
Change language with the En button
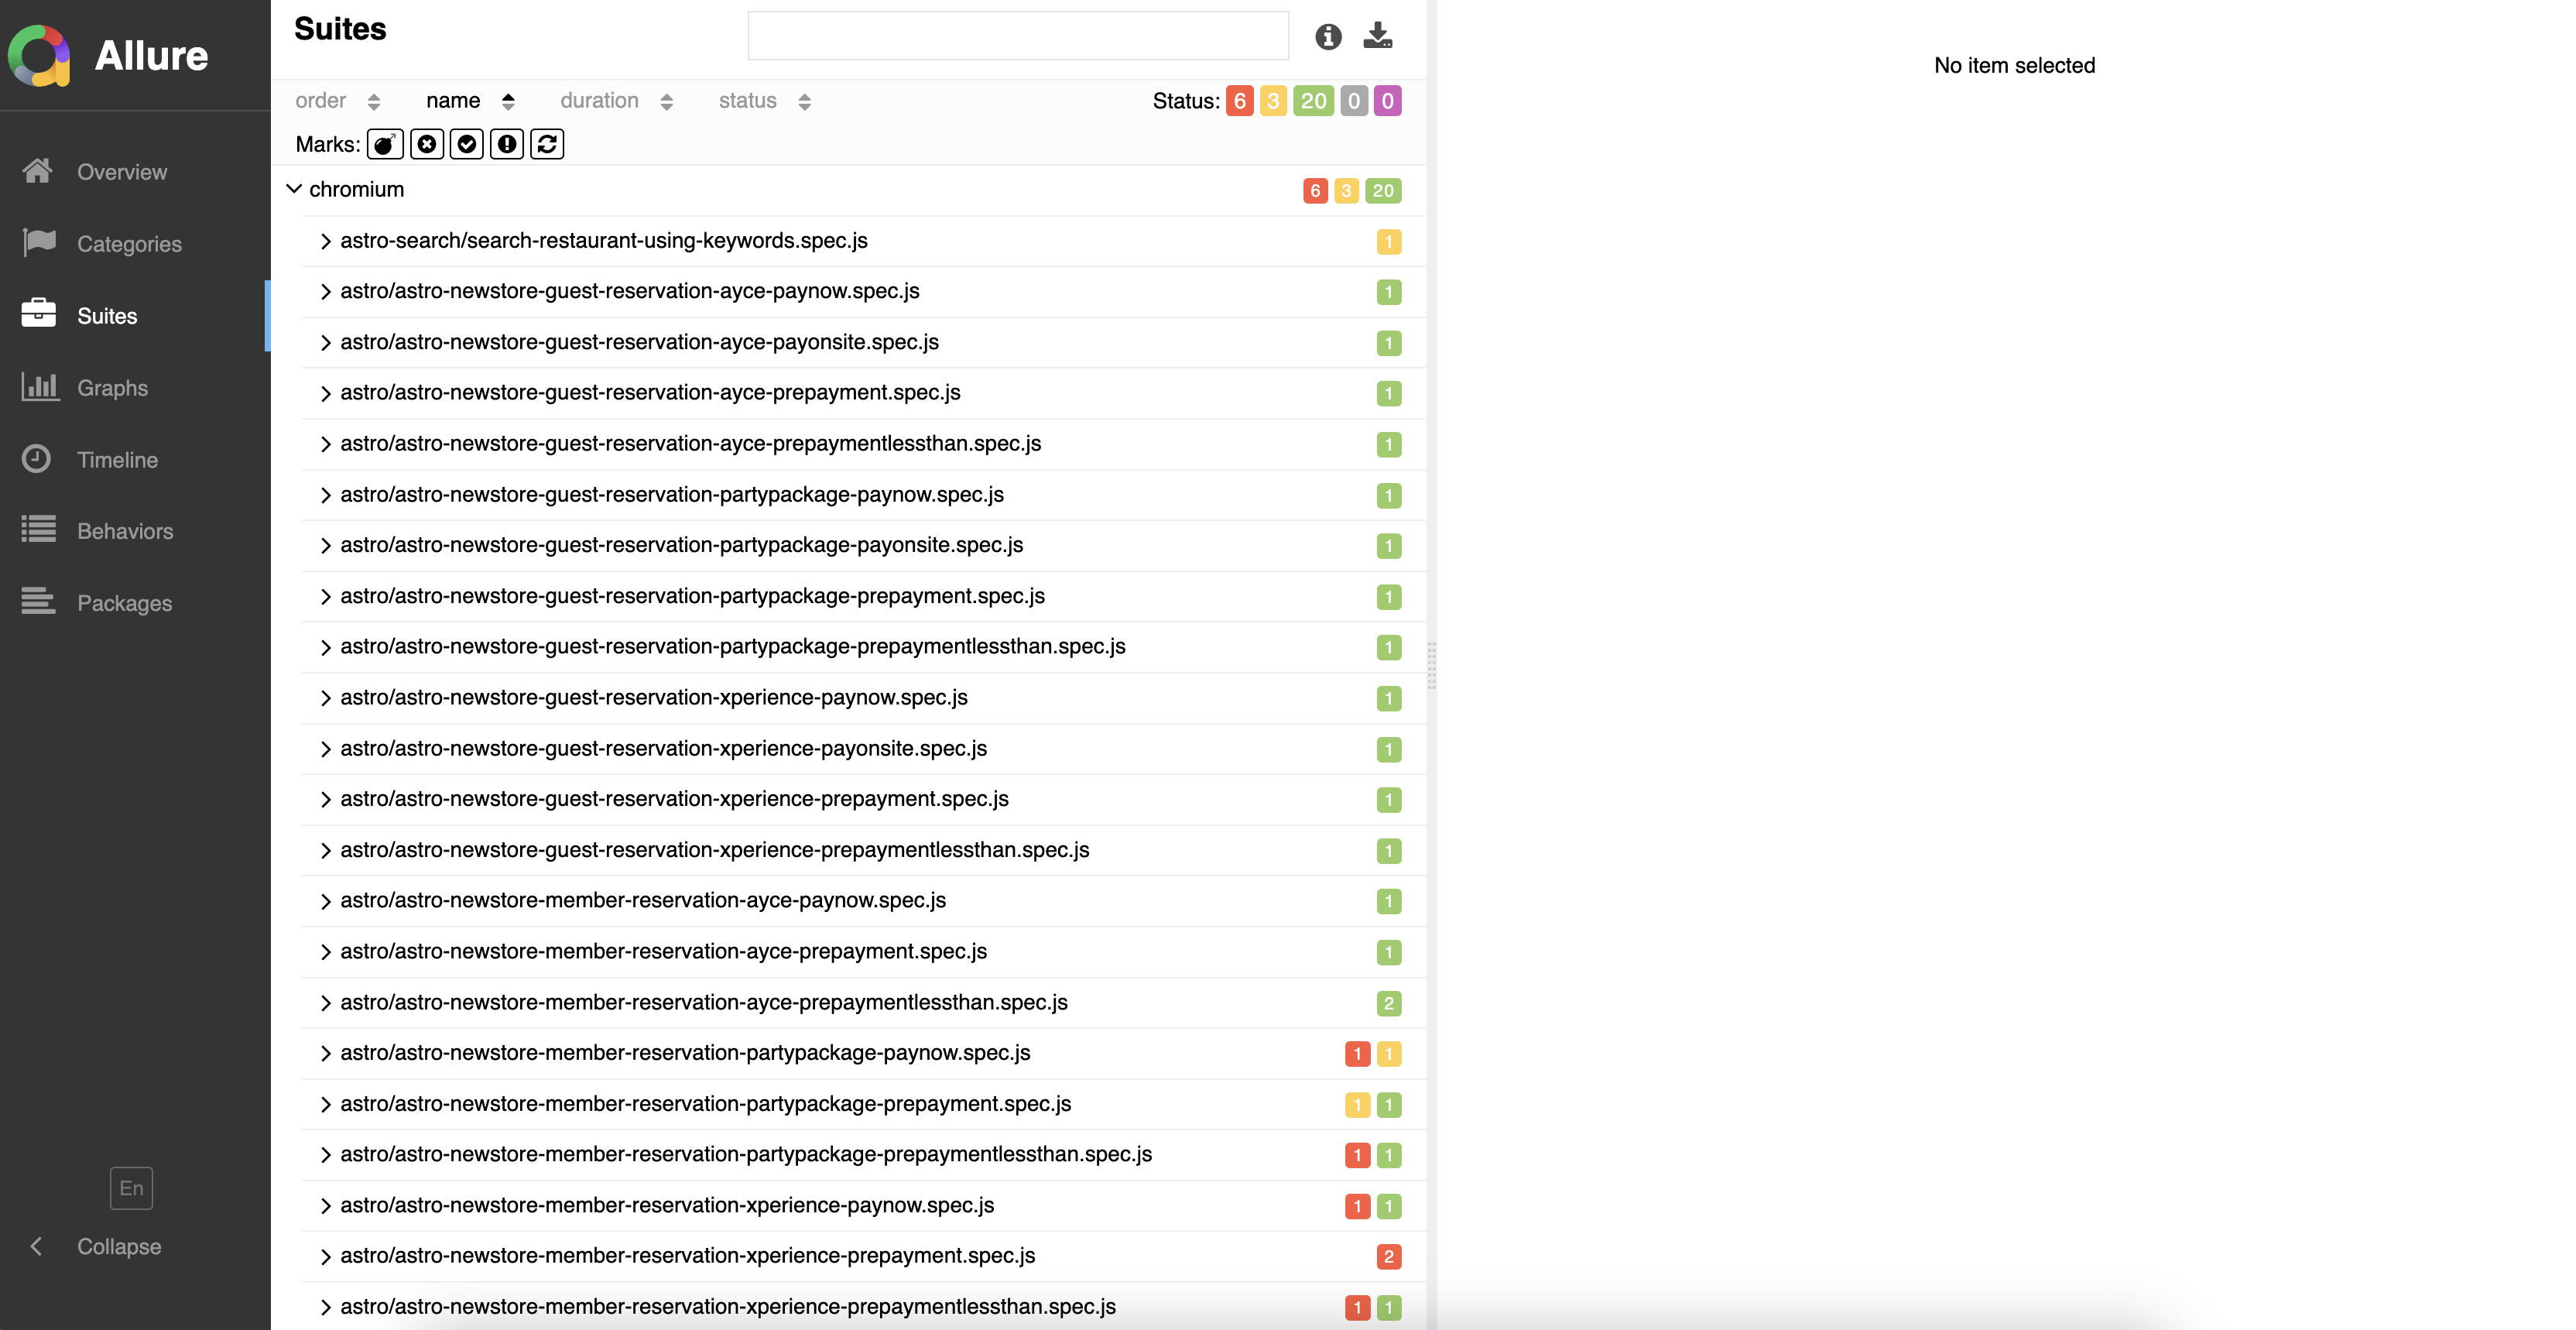coord(131,1188)
